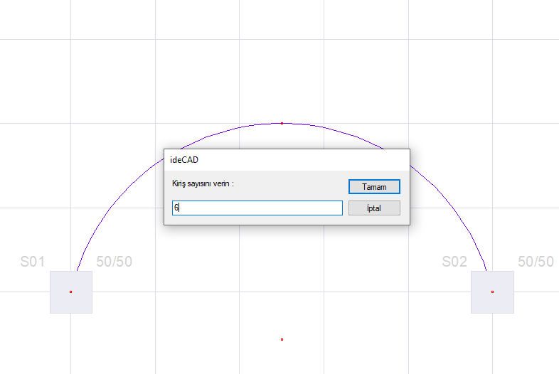Click the 50/50 size label beside S02

(x=536, y=262)
